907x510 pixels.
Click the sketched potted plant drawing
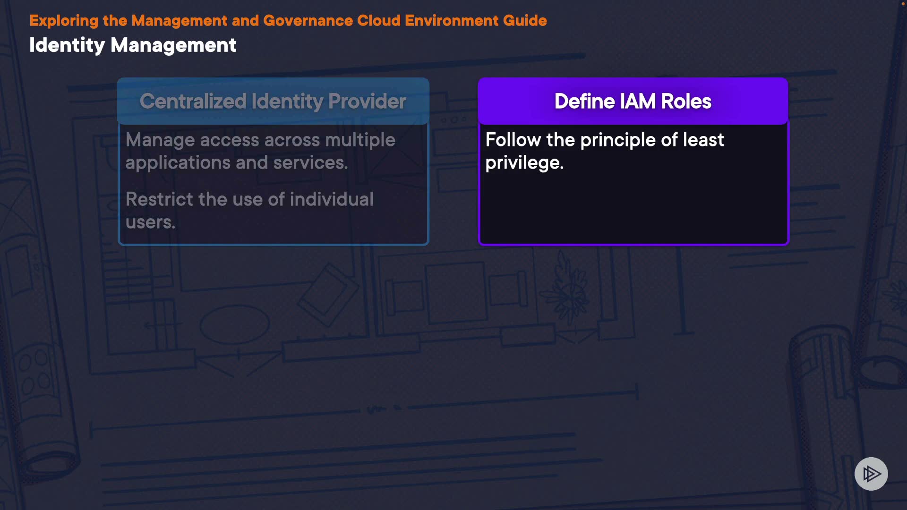click(x=568, y=293)
